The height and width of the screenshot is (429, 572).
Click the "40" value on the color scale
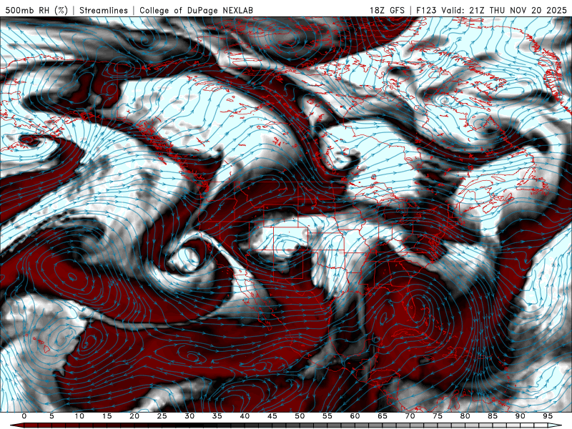[245, 416]
